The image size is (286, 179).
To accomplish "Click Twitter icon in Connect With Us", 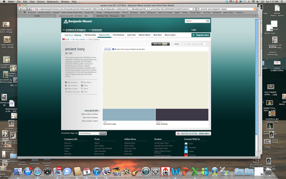I will pyautogui.click(x=186, y=152).
